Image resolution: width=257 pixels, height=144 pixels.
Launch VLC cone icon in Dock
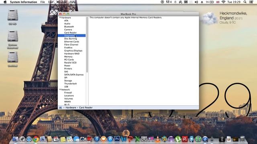158,139
